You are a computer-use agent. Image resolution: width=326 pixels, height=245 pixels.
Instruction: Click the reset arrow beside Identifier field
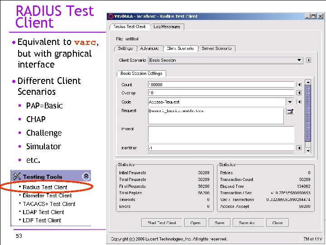[x=299, y=148]
